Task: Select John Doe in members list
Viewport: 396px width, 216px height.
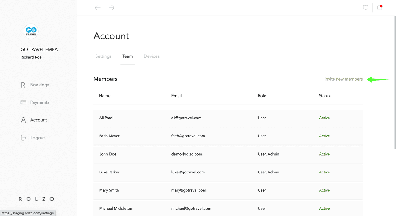Action: click(108, 154)
